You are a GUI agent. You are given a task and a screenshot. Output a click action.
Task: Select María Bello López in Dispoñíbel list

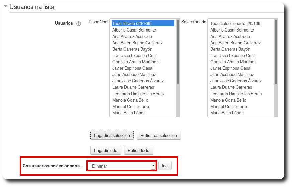[x=129, y=113]
